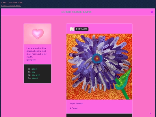Click the TOPCAT77 username button
156x117 pixels.
81,29
